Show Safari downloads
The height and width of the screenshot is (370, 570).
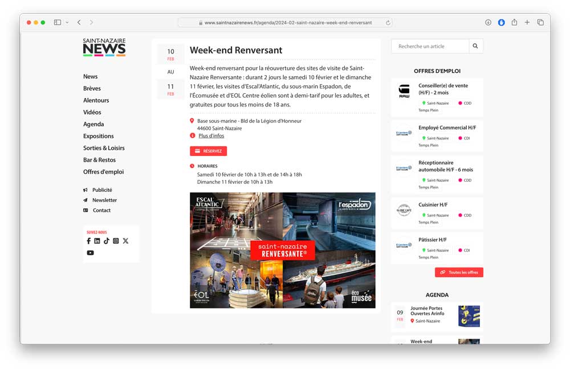pyautogui.click(x=488, y=22)
